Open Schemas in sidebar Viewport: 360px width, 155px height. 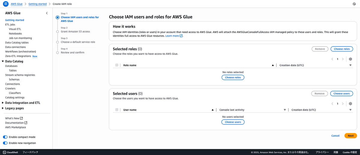tap(14, 79)
